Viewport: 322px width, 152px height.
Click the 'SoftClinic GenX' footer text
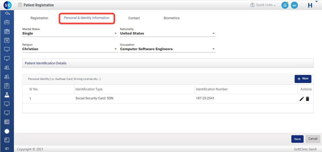click(x=305, y=149)
